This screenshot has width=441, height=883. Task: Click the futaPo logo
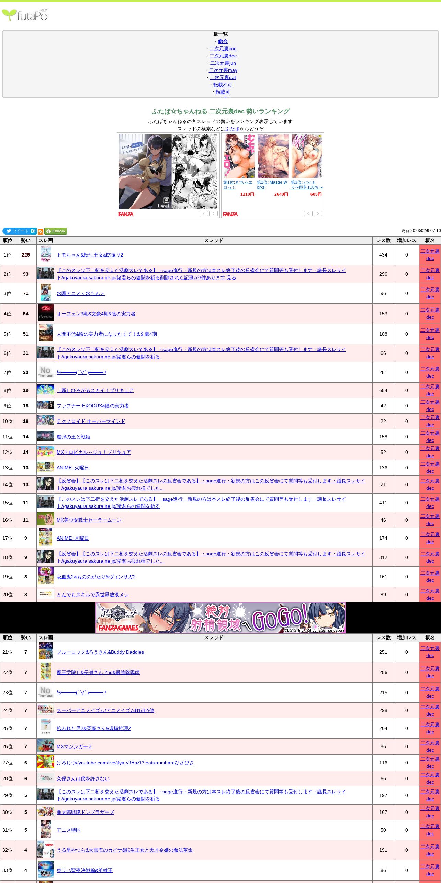click(25, 15)
